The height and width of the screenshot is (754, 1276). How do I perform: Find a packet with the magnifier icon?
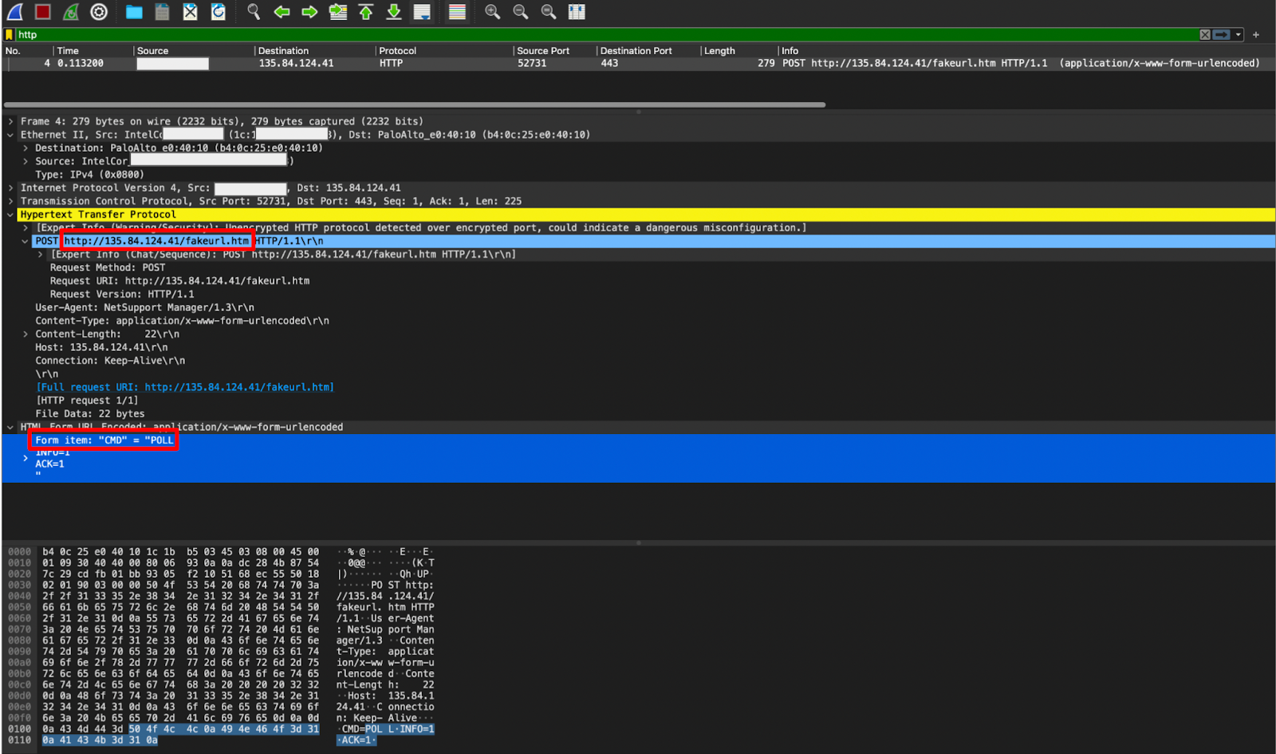(x=254, y=12)
